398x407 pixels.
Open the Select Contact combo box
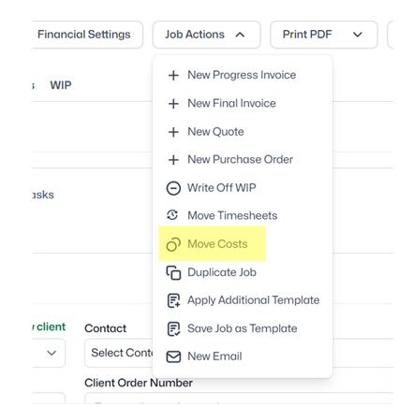pos(119,353)
